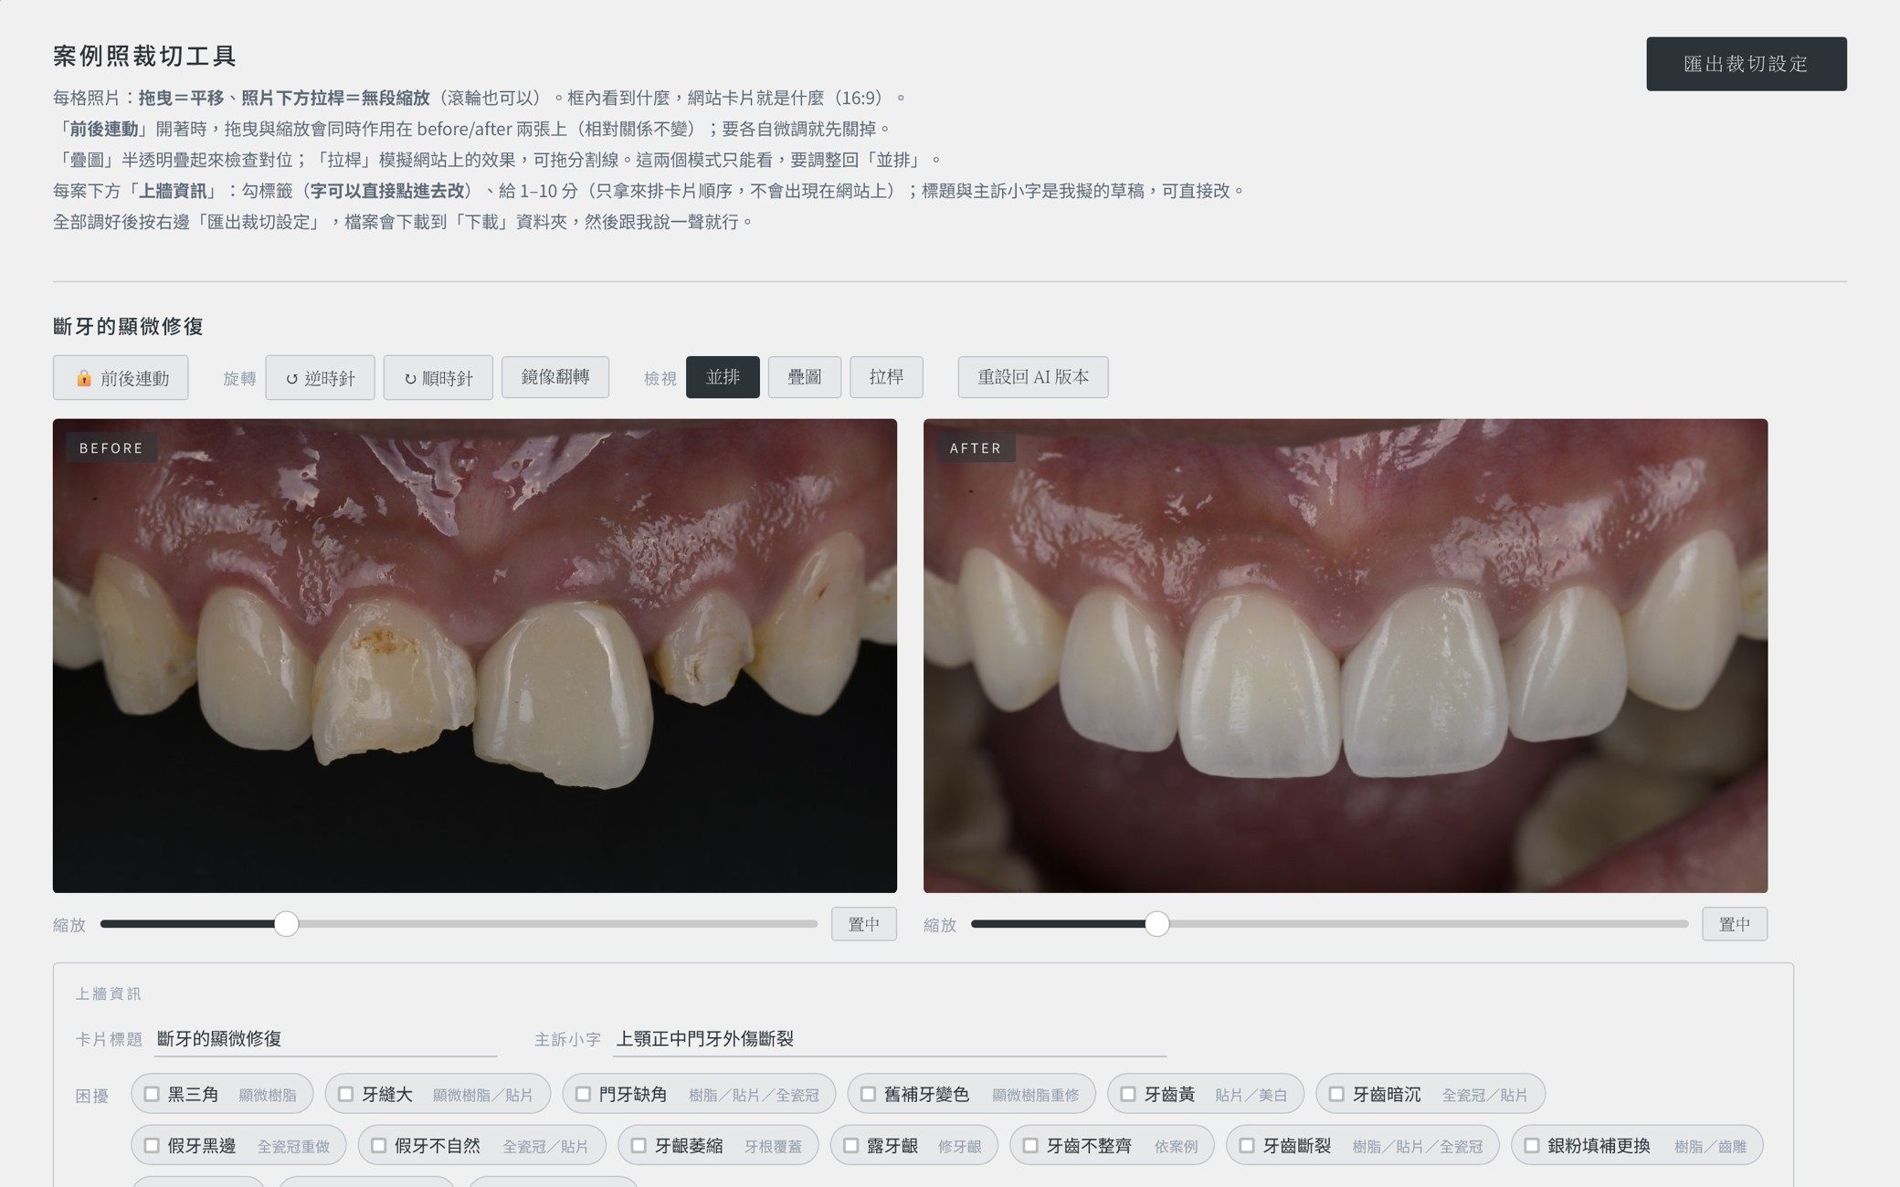Viewport: 1900px width, 1187px height.
Task: Tick the 牙齦萎縮 checkbox
Action: pos(639,1145)
